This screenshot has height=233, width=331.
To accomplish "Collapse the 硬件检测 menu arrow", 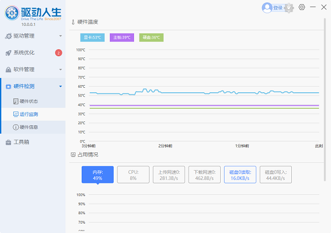I will pos(61,86).
